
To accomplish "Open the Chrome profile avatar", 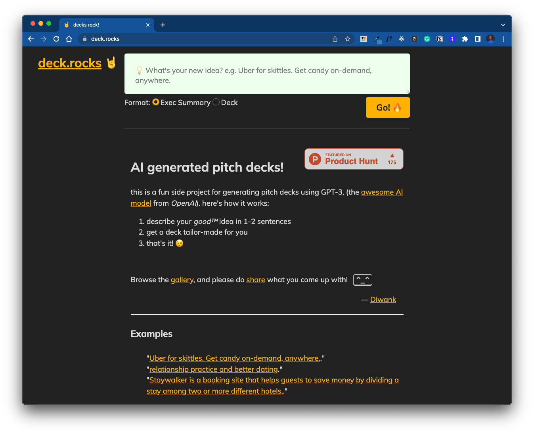I will pos(490,39).
